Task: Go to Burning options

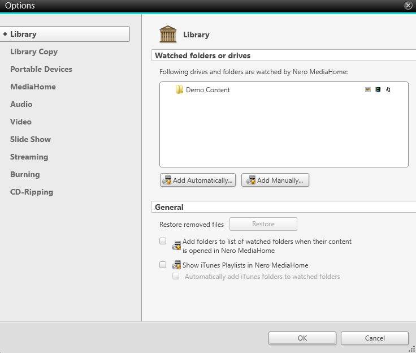Action: pos(25,174)
